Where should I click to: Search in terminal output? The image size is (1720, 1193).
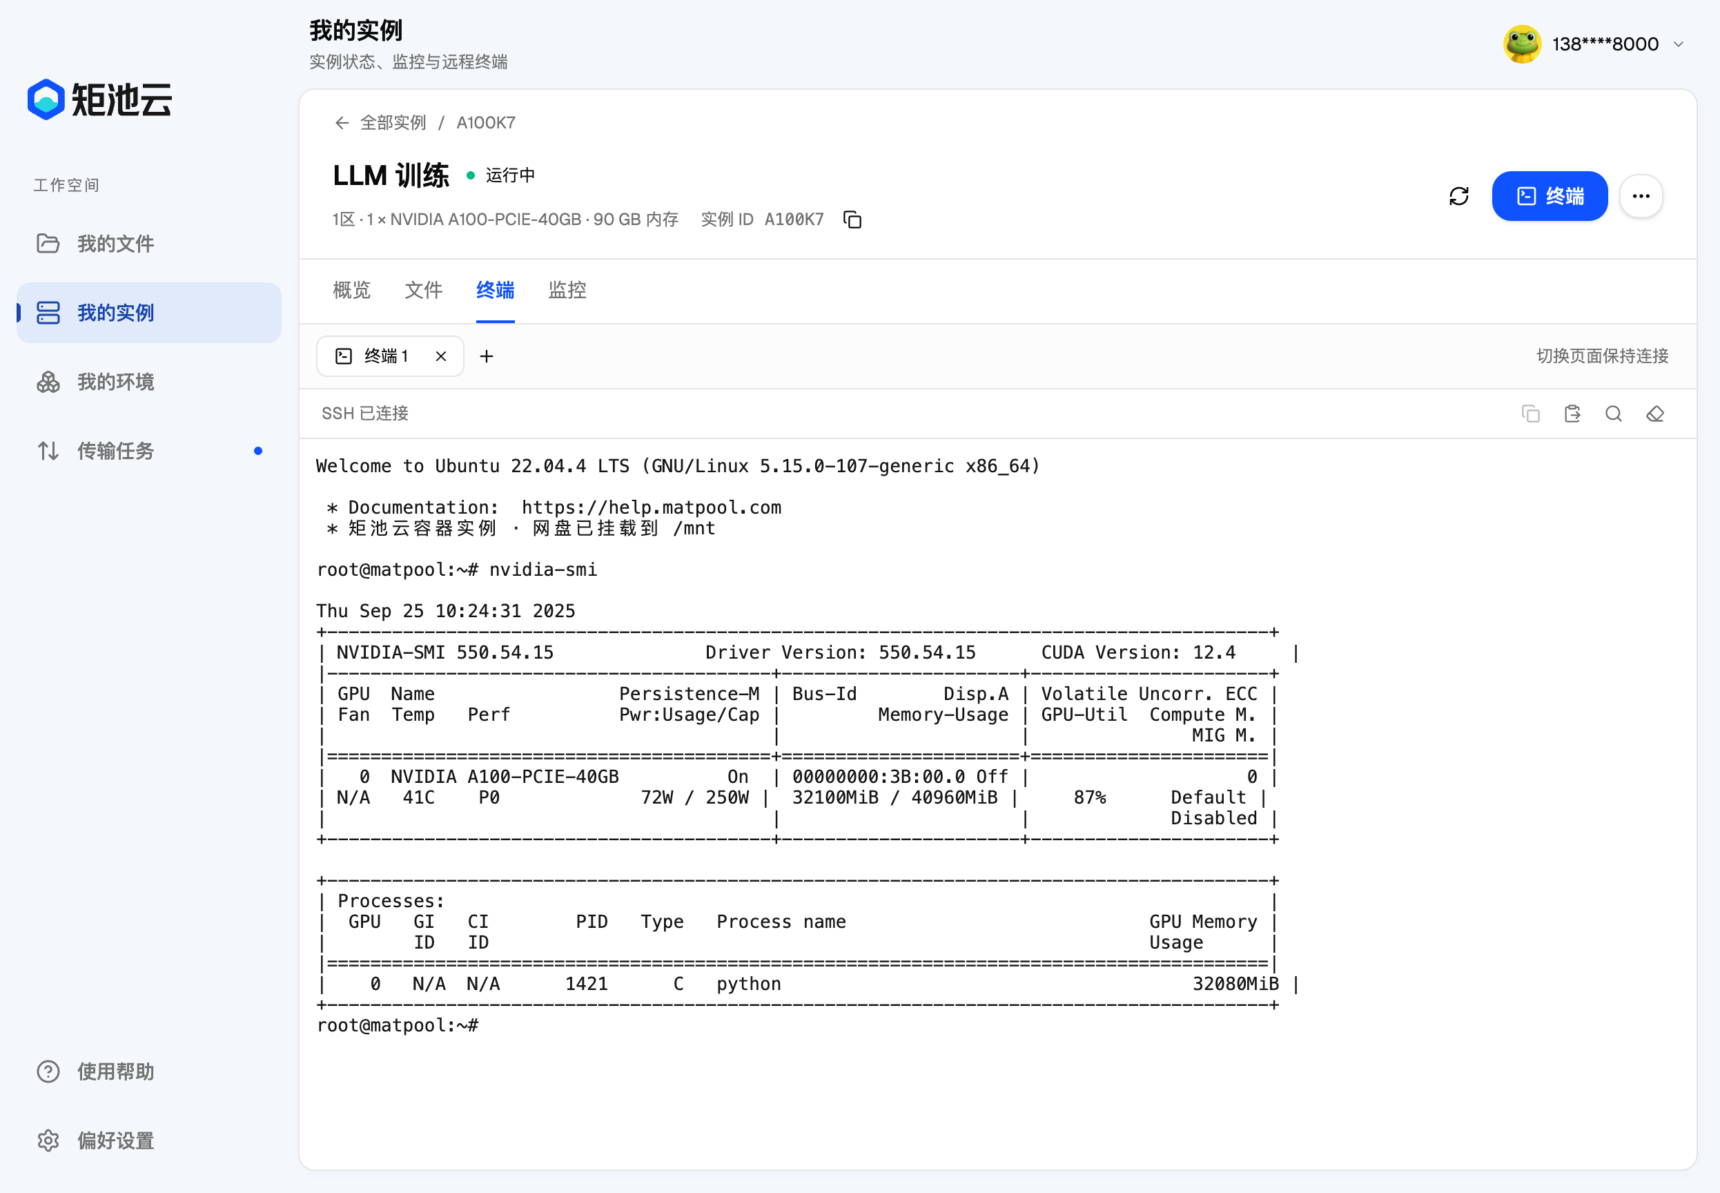coord(1613,414)
